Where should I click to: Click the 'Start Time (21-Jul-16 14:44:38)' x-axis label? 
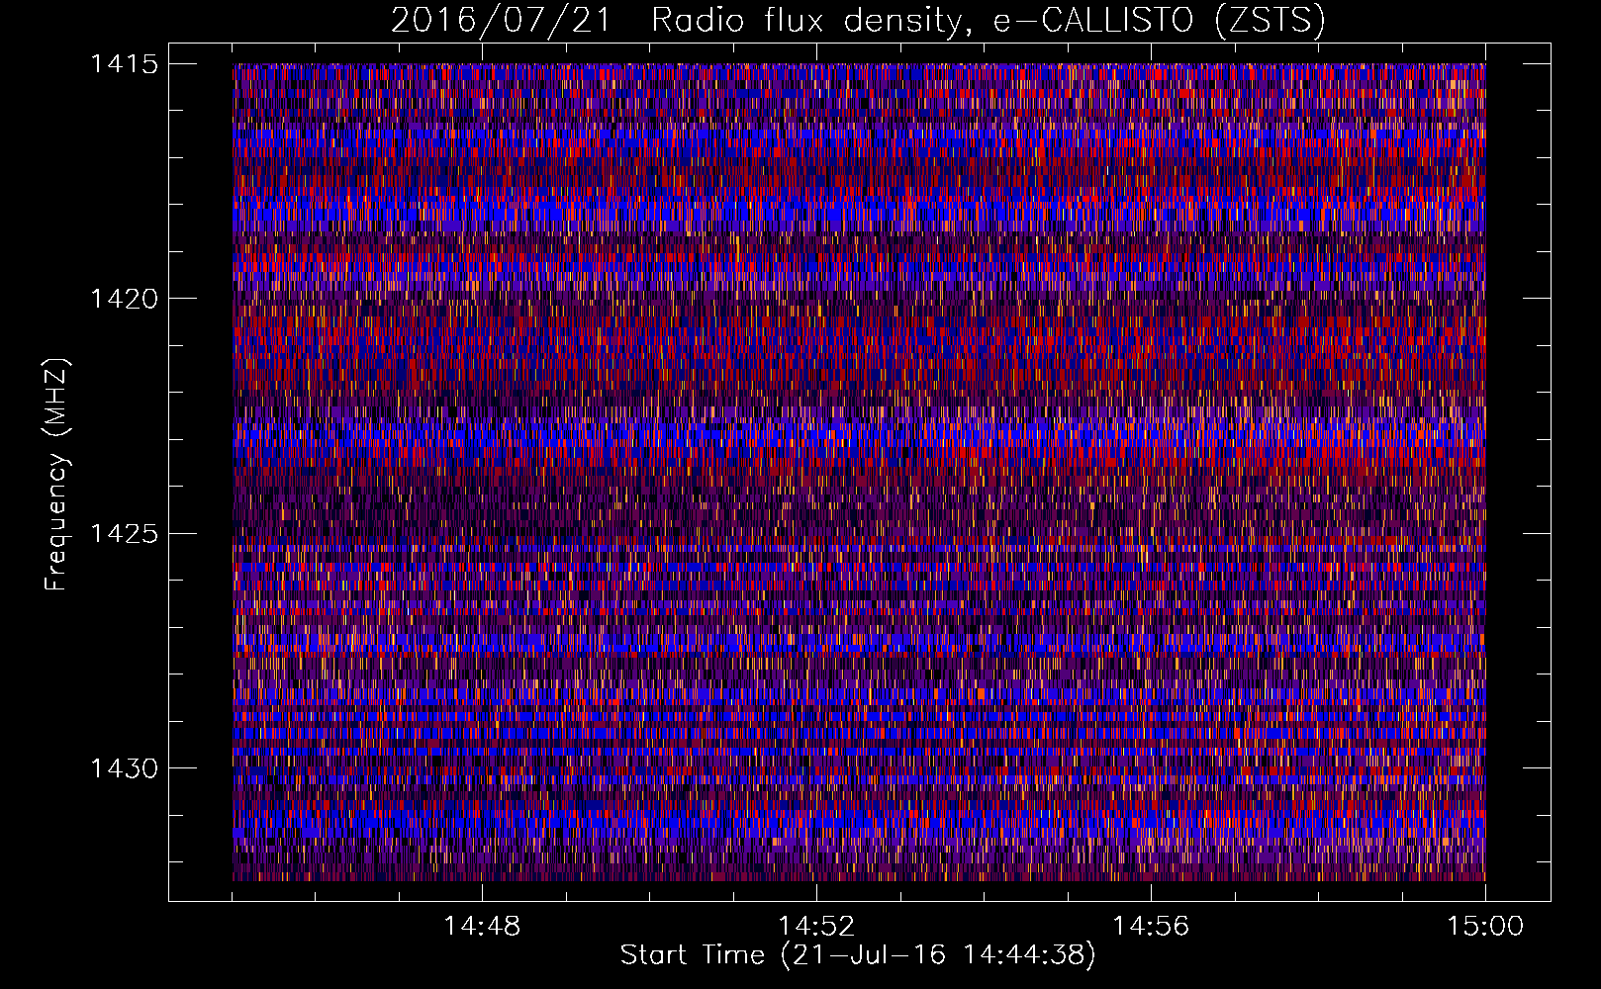click(858, 955)
